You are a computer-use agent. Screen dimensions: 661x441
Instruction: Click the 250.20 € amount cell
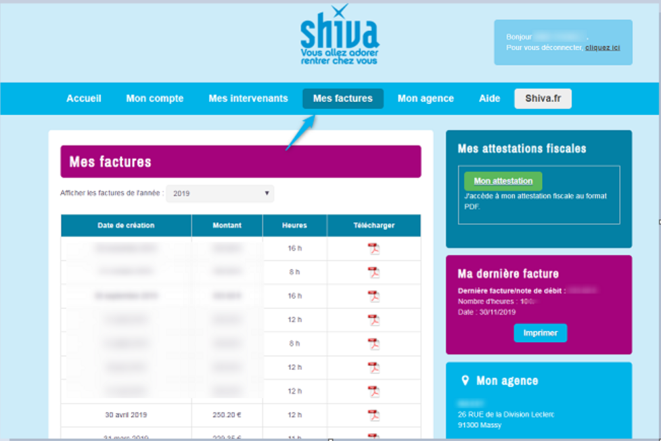(227, 415)
